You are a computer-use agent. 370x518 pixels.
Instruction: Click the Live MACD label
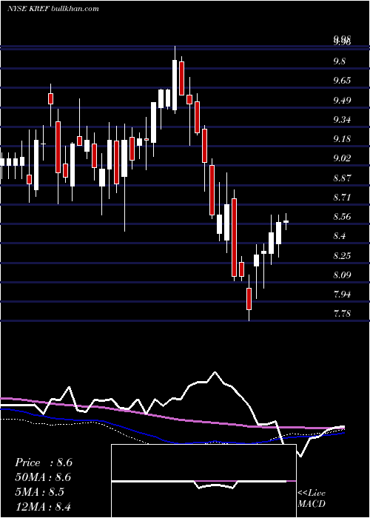(x=312, y=498)
